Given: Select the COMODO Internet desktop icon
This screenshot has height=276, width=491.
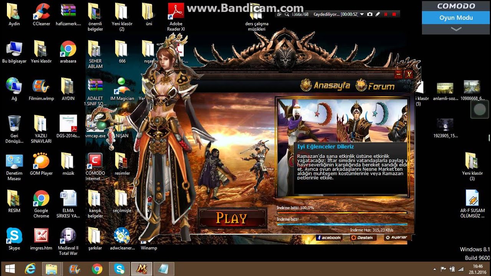Looking at the screenshot, I should point(95,167).
